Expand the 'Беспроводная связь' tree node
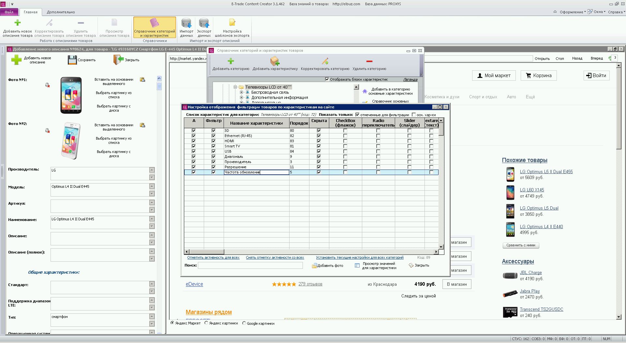Screen dimensions: 626x343 point(241,92)
